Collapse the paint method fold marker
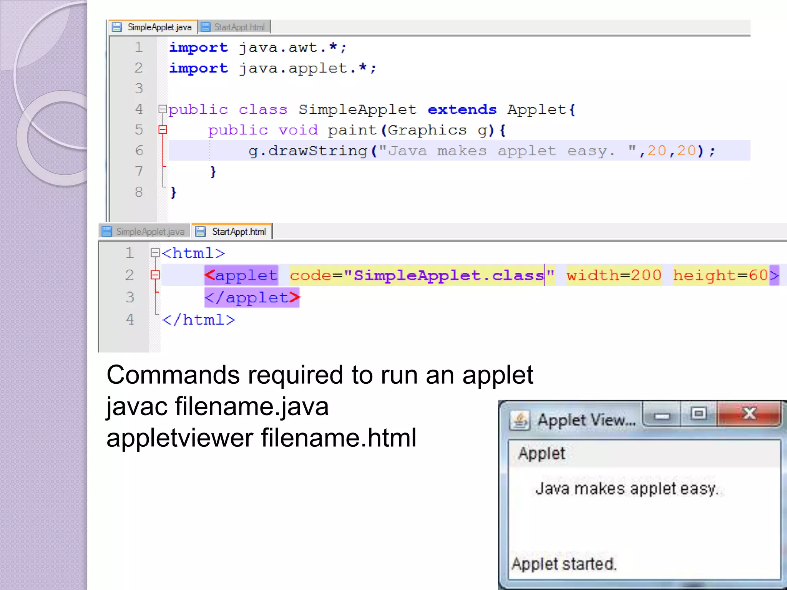This screenshot has width=787, height=590. 163,130
